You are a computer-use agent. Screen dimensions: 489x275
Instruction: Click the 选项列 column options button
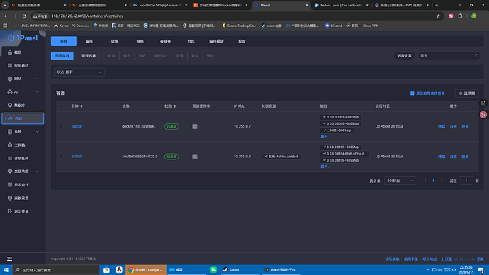[x=467, y=94]
